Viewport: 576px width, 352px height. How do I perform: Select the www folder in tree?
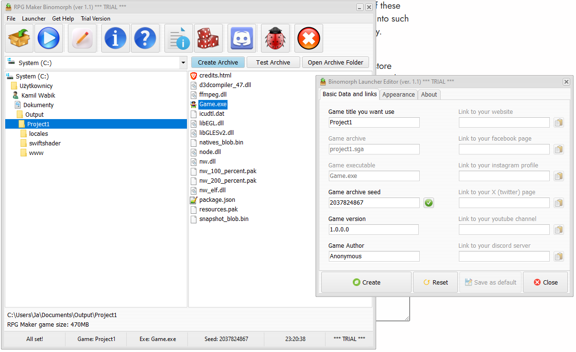[36, 153]
